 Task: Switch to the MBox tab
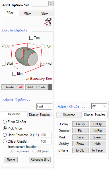click(28, 13)
